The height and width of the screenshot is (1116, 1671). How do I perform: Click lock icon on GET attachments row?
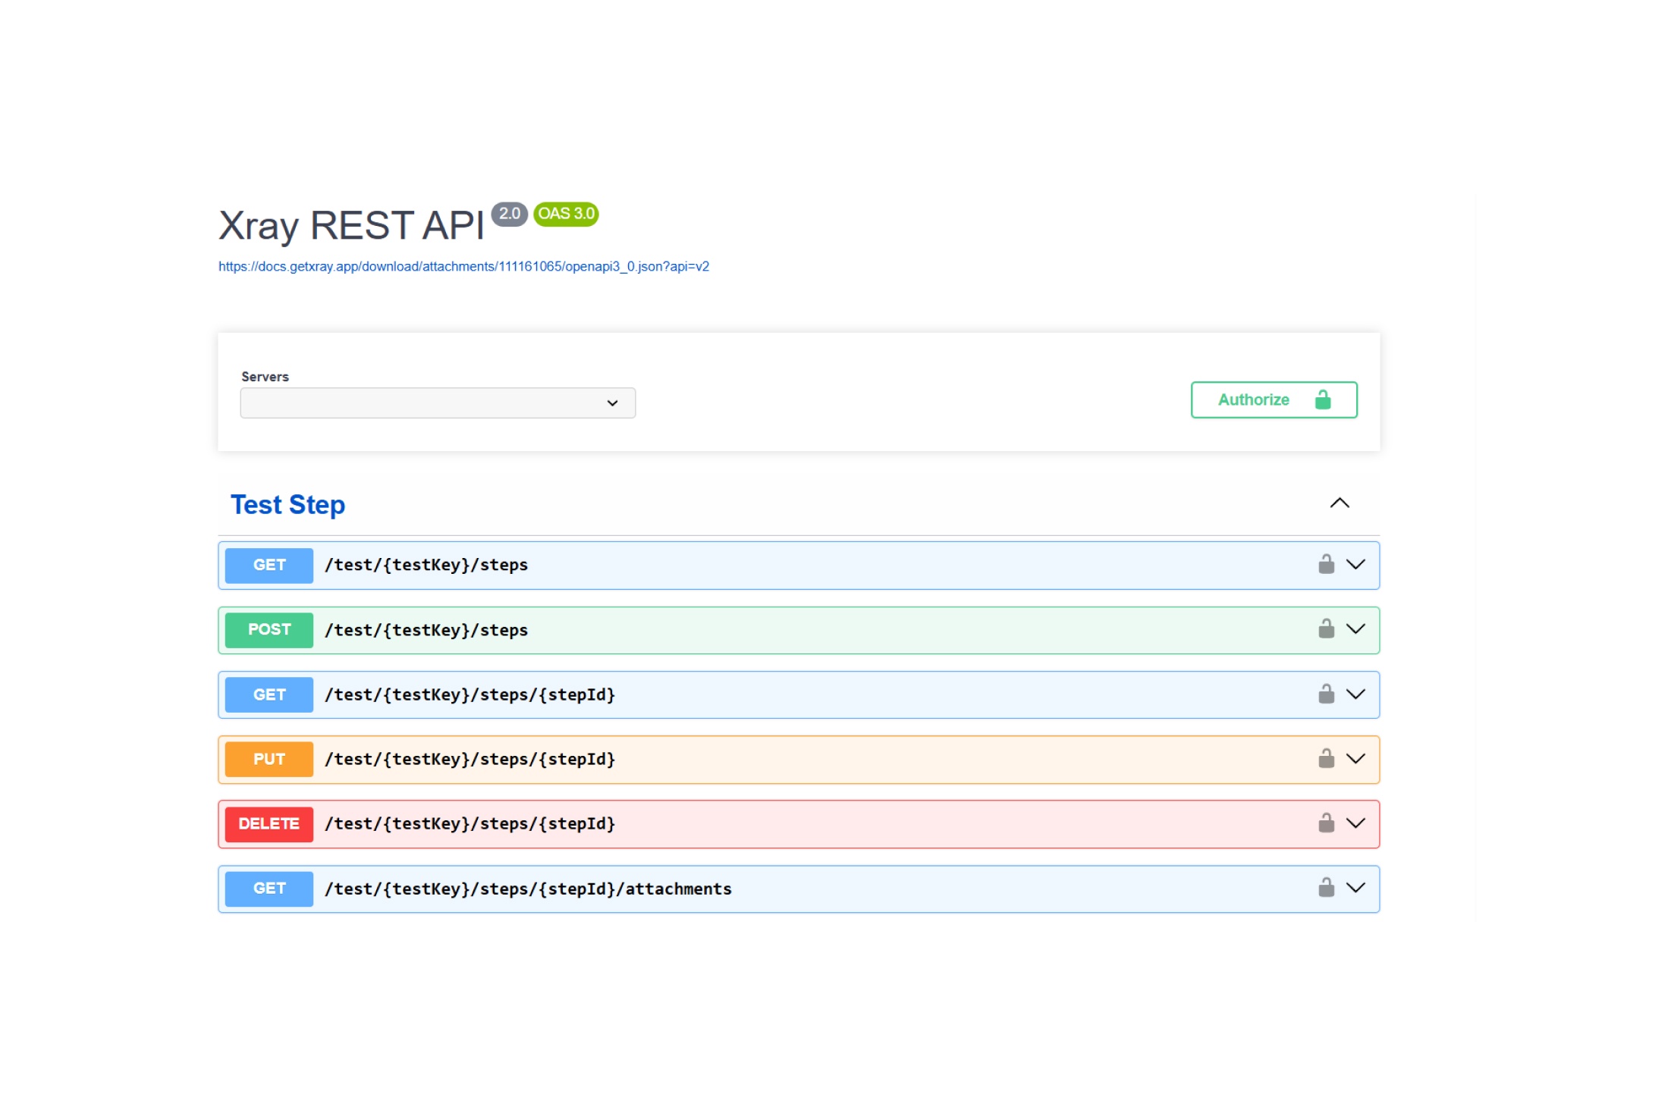(1326, 887)
